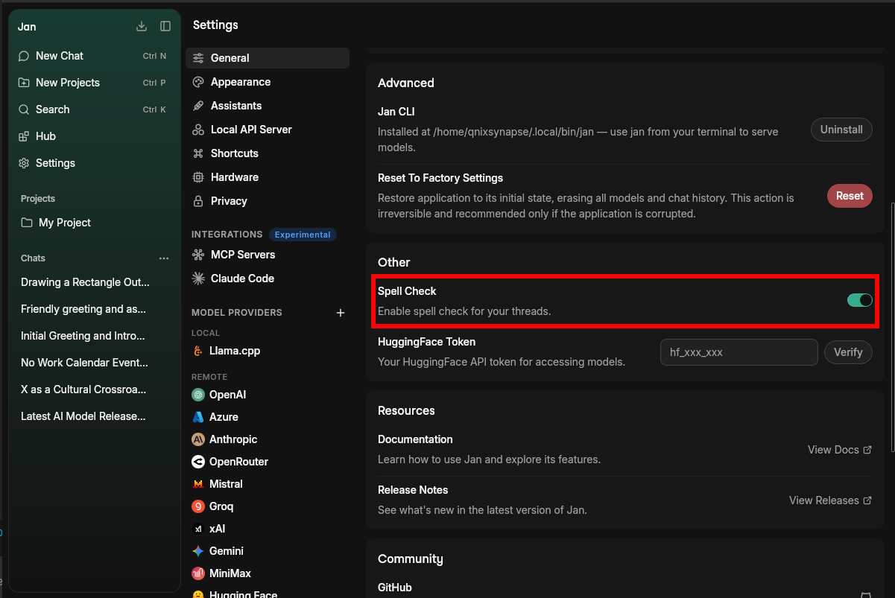Toggle the Spell Check switch

click(860, 300)
